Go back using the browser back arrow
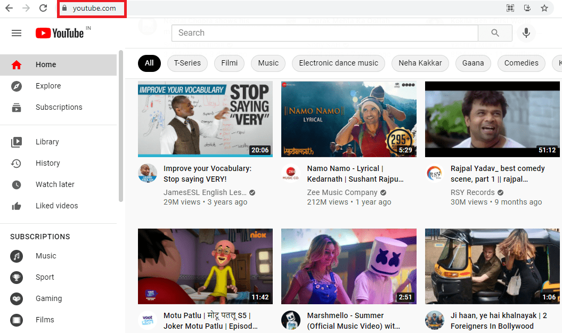562x333 pixels. point(9,8)
